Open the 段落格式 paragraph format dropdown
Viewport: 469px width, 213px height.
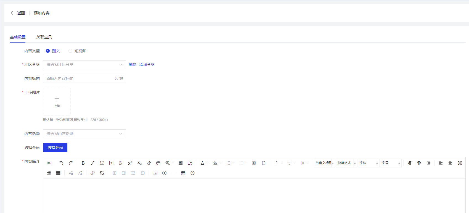coord(346,163)
